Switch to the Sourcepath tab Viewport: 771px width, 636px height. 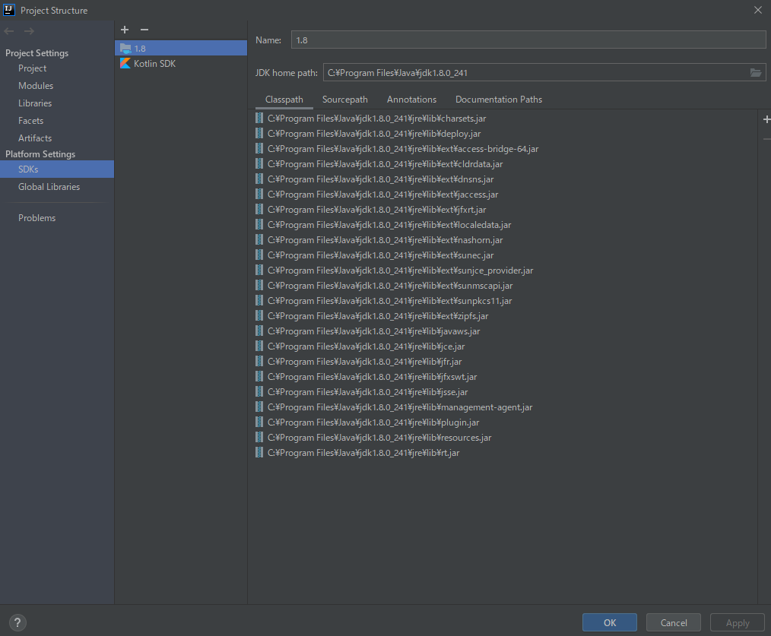[x=344, y=100]
